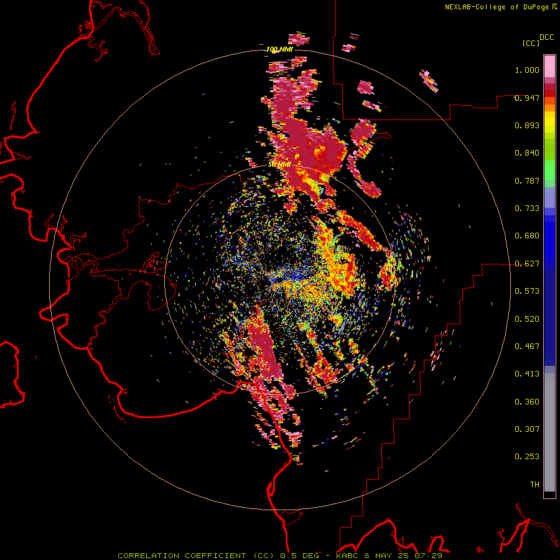Select the 0.360 scale value
This screenshot has width=560, height=560.
pos(527,402)
